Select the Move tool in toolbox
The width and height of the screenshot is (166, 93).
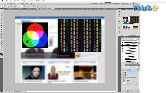[2, 11]
